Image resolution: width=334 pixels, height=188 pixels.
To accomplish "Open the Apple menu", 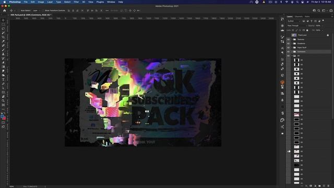I will [x=5, y=2].
